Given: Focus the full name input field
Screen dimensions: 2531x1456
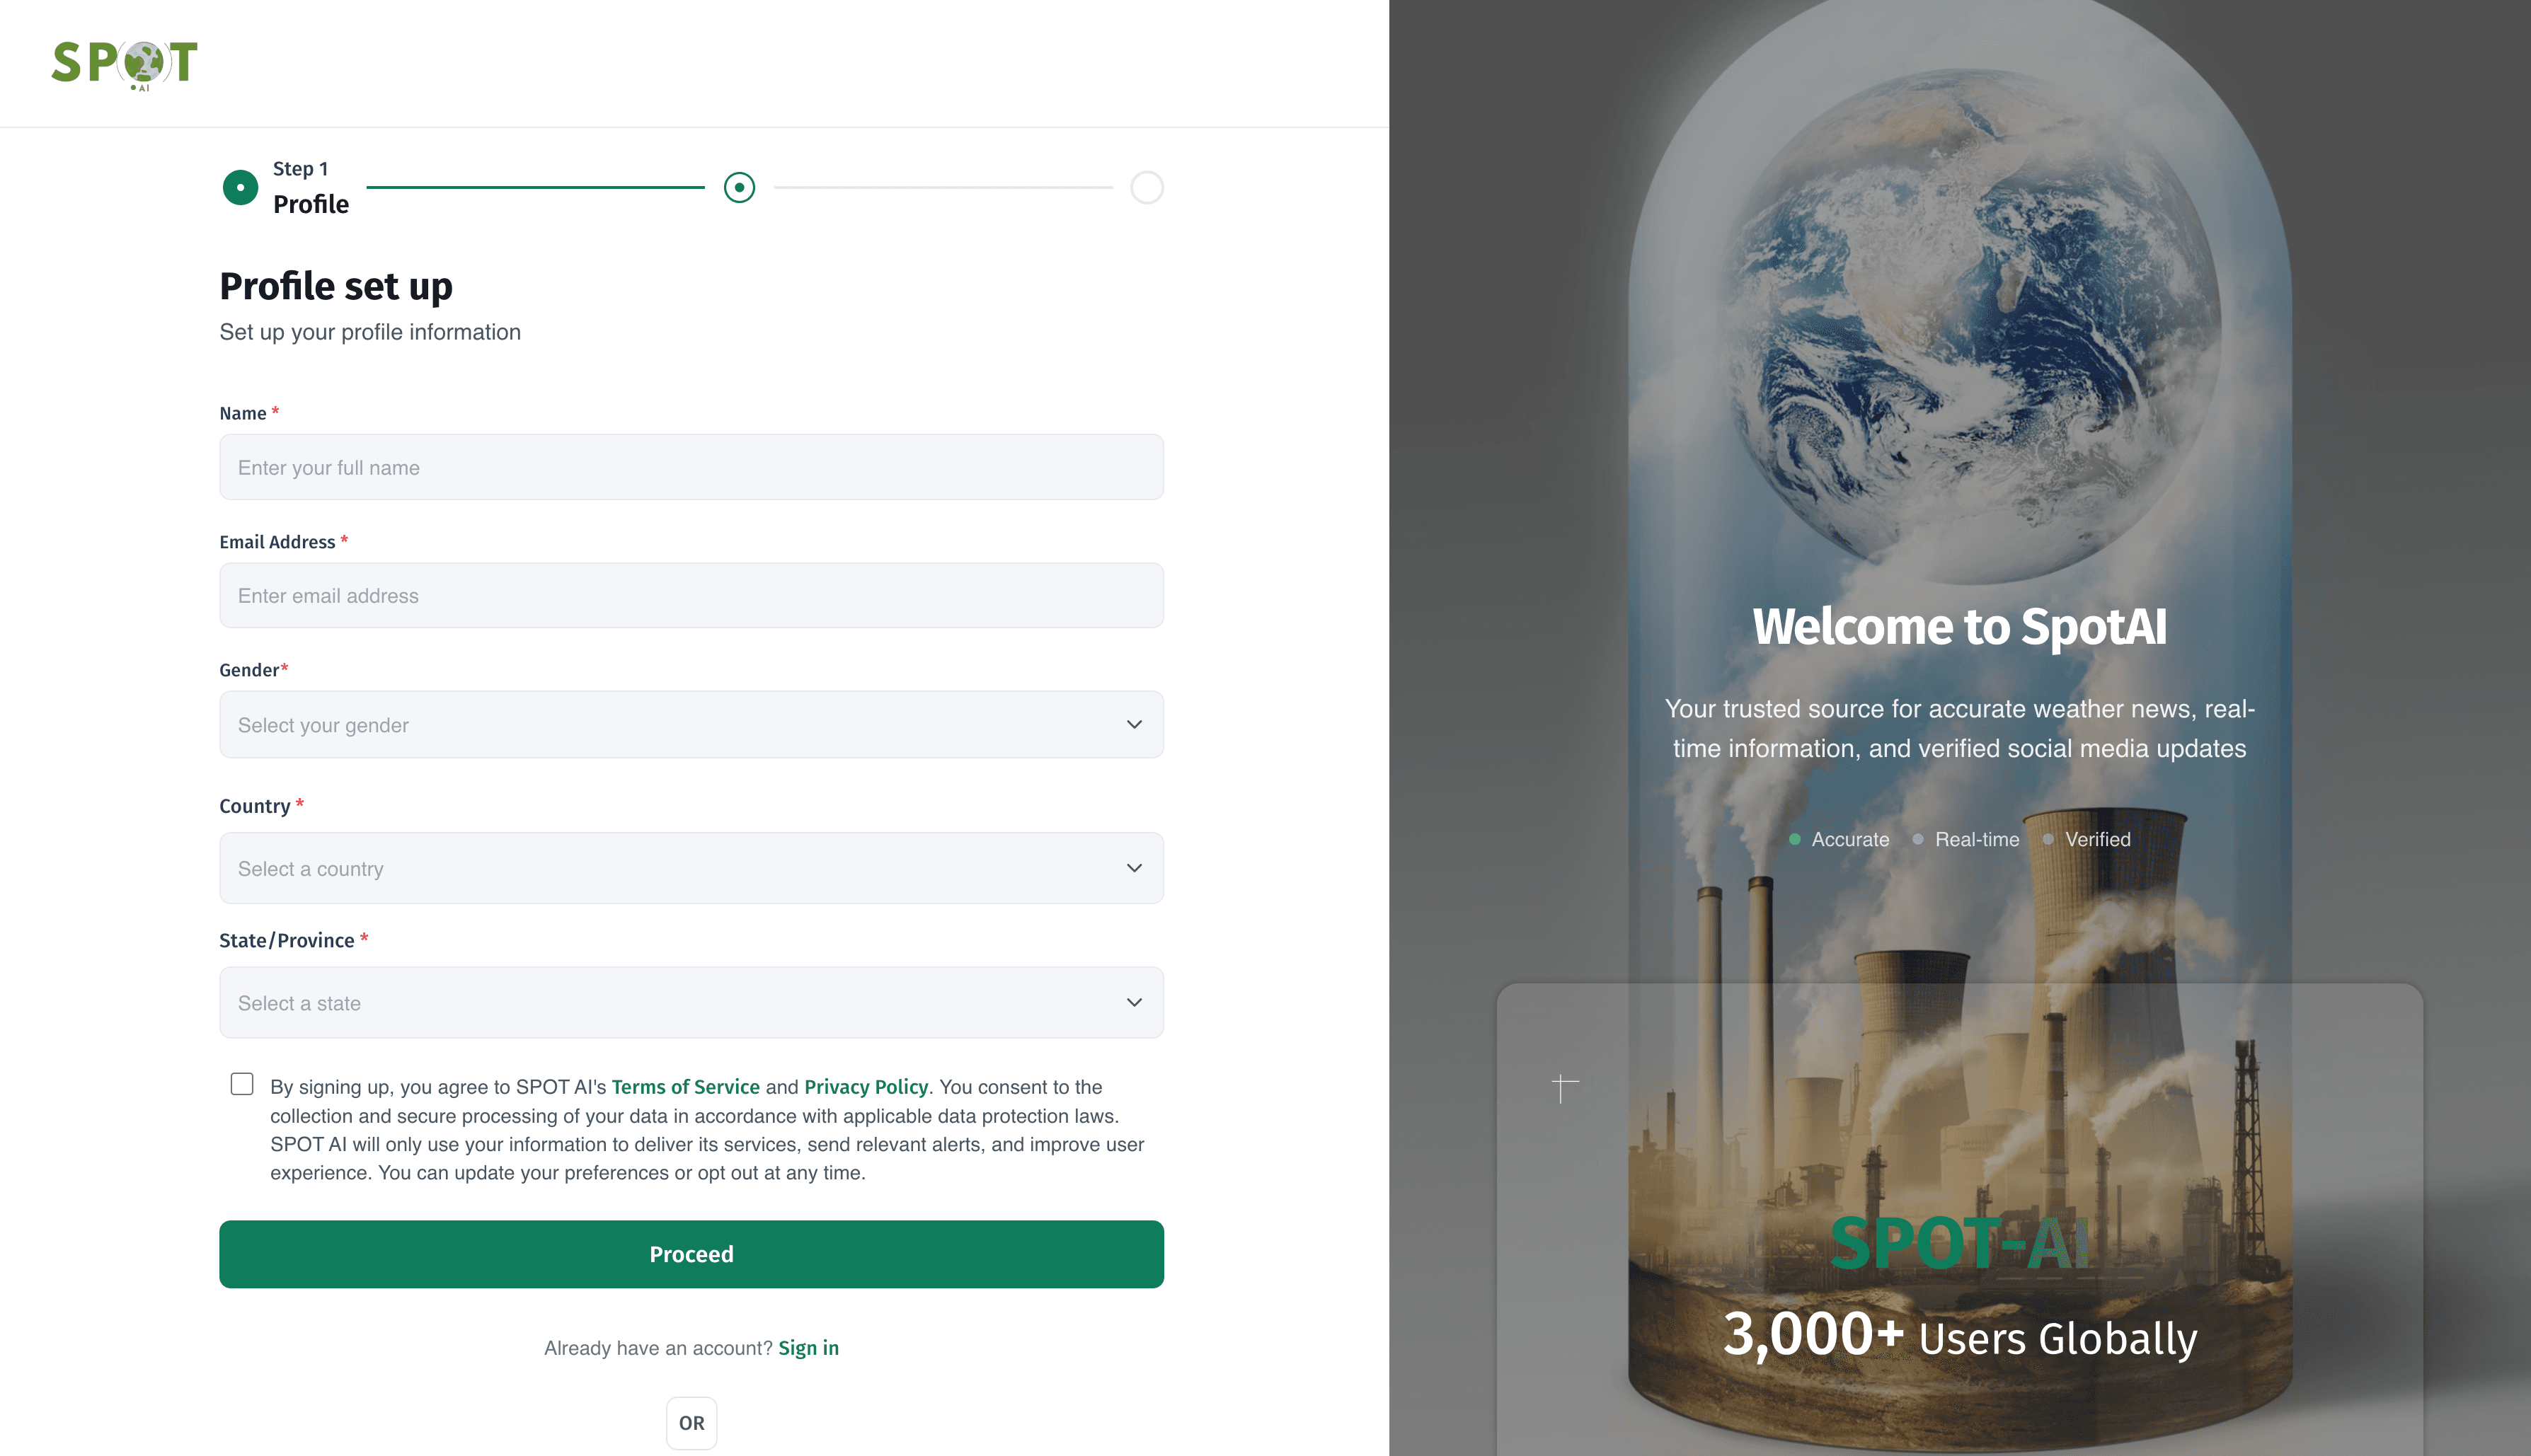Looking at the screenshot, I should point(690,467).
